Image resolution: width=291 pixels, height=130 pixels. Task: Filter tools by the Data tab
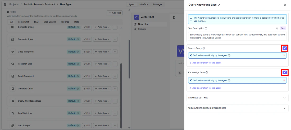point(77,22)
